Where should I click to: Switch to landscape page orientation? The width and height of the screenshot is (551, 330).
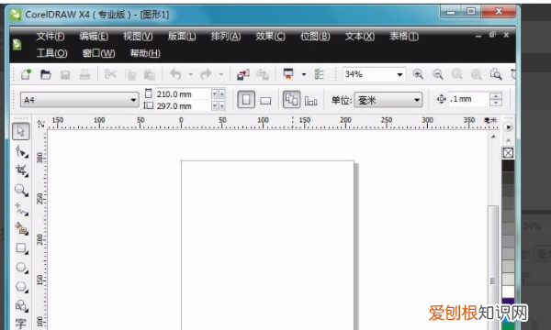pos(265,101)
